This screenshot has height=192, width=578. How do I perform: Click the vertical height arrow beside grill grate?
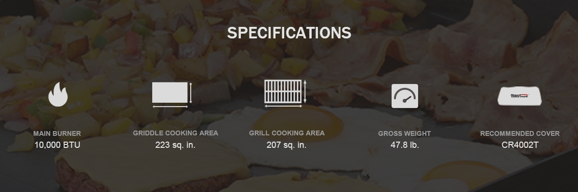(x=305, y=91)
